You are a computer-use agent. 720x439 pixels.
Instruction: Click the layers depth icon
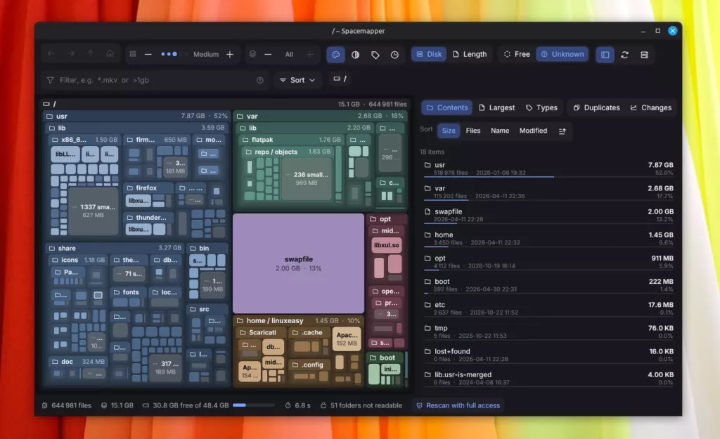coord(252,54)
